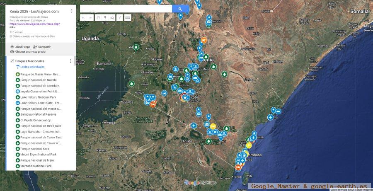Viewport: 373px width, 191px height.
Task: Click the Google My Maps logo
Action: tap(200, 183)
